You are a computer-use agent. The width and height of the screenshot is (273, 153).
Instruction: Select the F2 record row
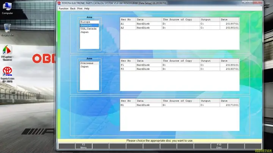click(179, 69)
